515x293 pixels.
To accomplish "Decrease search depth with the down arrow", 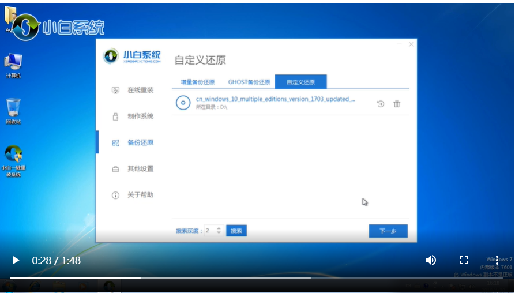I will [219, 233].
